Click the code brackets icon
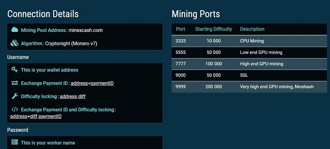 coord(15,110)
